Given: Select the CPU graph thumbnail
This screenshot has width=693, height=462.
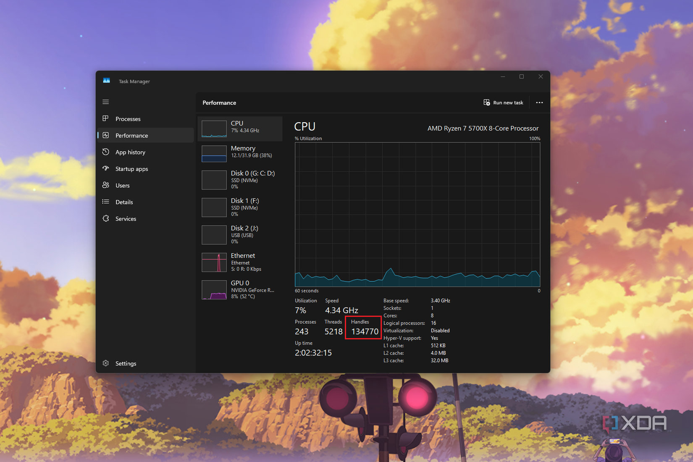Looking at the screenshot, I should click(x=214, y=129).
